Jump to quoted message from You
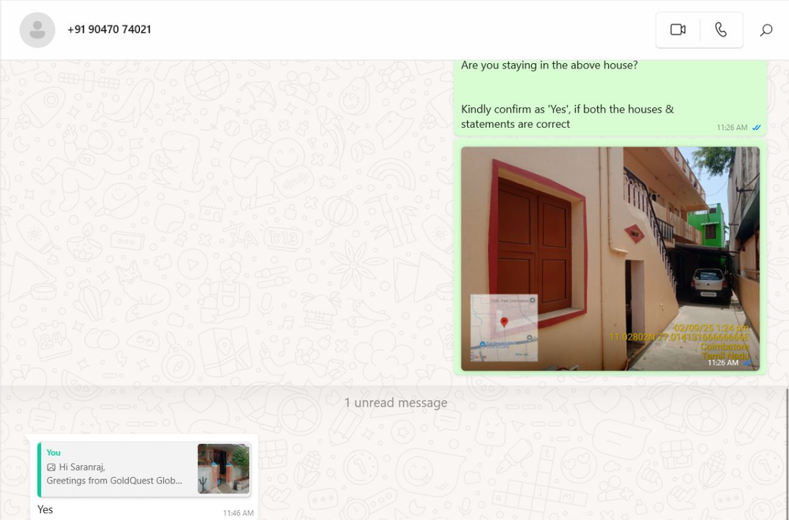The width and height of the screenshot is (789, 520). [x=144, y=469]
